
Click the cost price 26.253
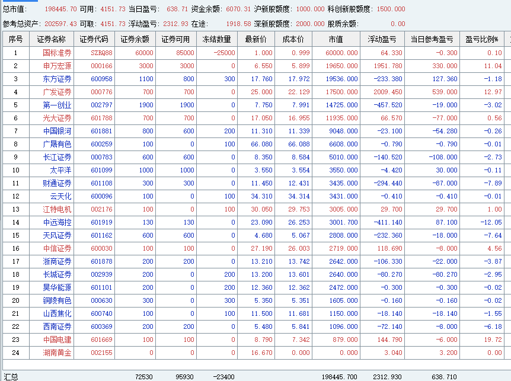tap(299, 222)
